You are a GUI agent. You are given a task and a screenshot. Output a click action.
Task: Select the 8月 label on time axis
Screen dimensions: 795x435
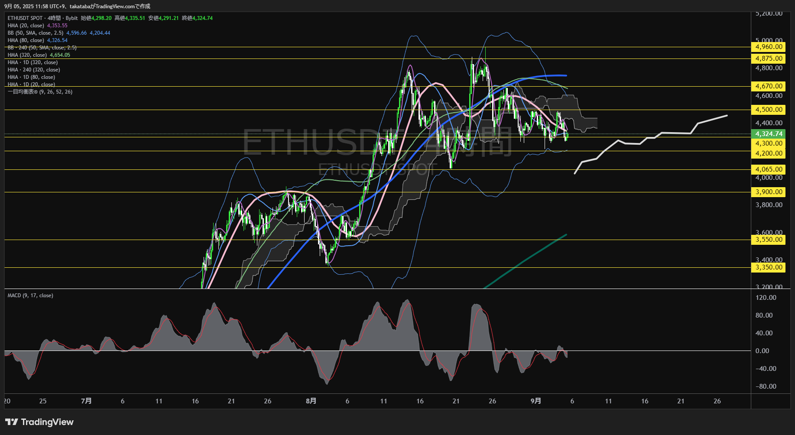[x=311, y=401]
